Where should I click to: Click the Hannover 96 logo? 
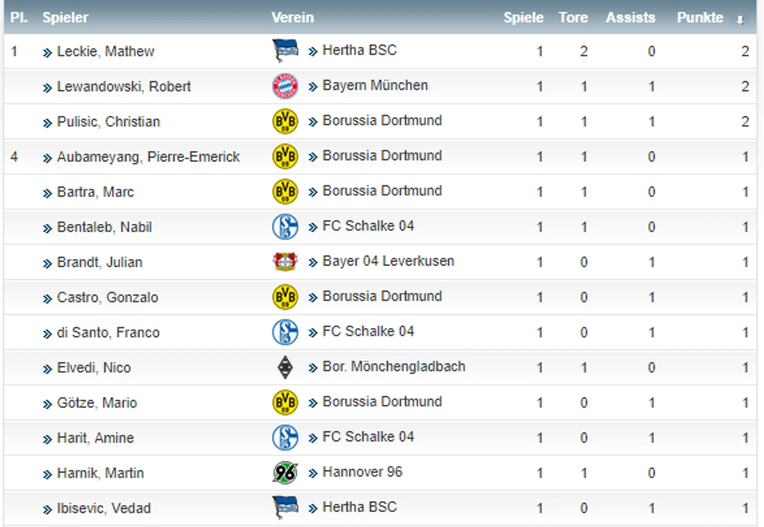tap(285, 473)
